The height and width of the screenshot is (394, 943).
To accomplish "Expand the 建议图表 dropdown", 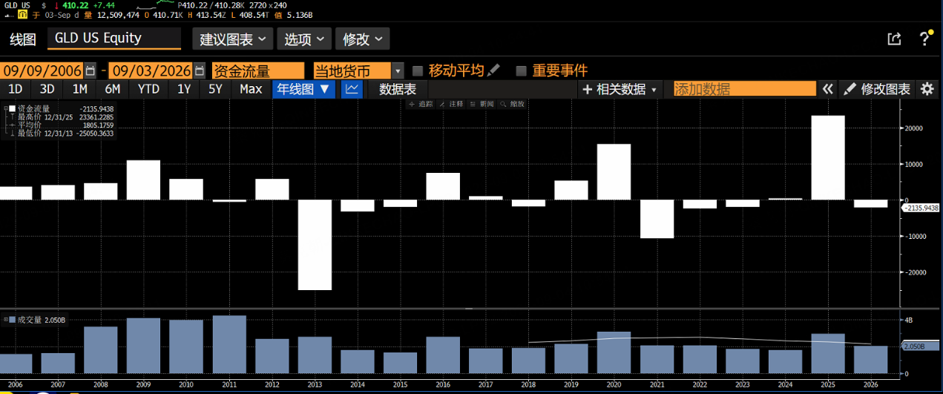I will (x=232, y=39).
